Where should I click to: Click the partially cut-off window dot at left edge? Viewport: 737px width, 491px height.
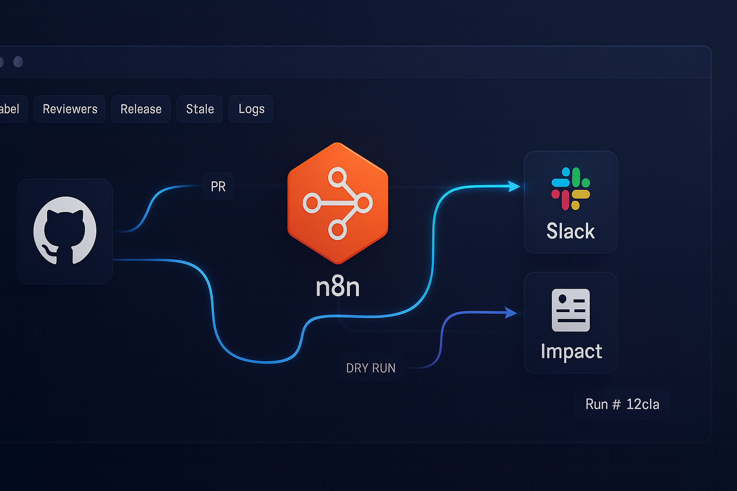pos(1,62)
